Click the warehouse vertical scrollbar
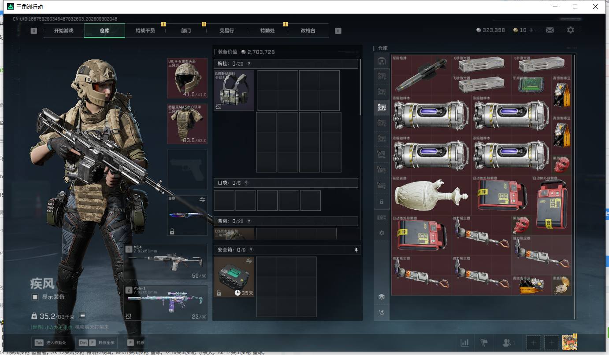 575,187
